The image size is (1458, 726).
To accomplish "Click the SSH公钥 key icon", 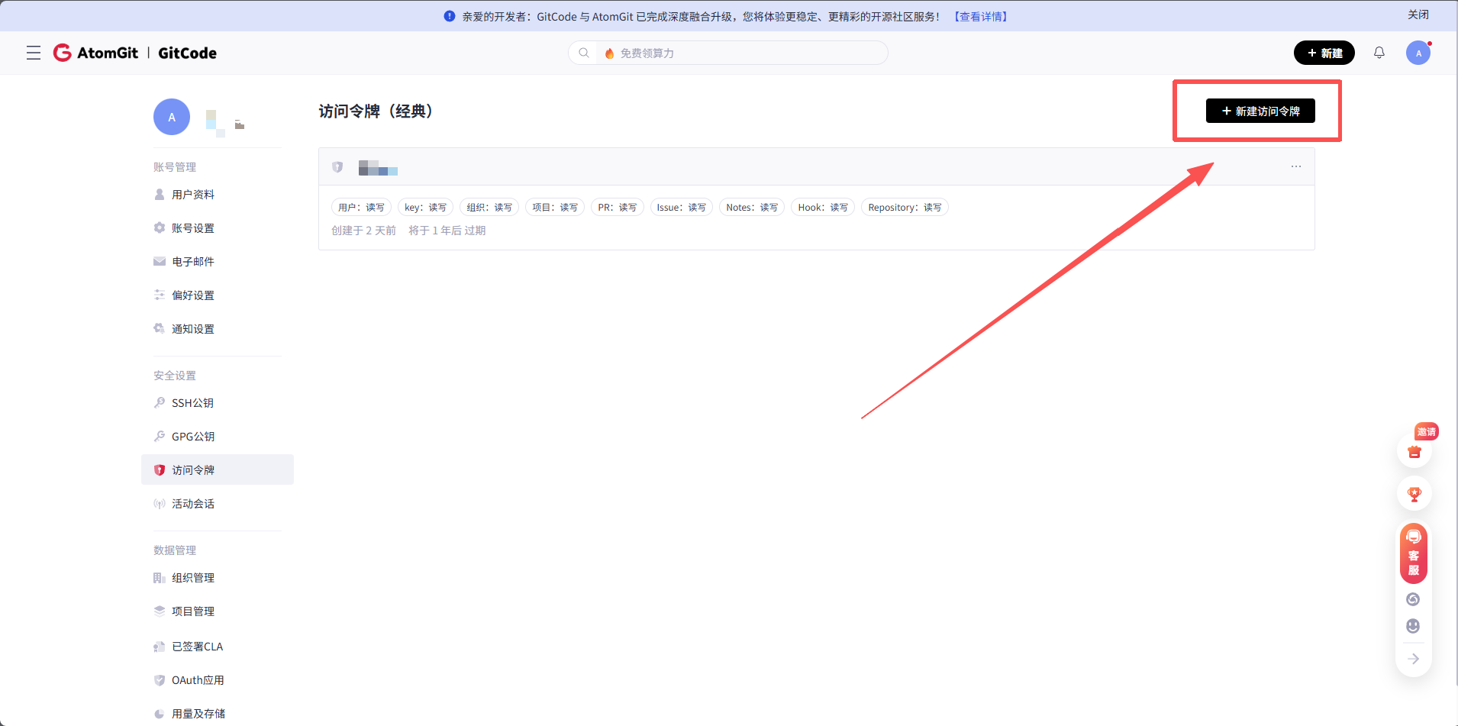I will [x=160, y=403].
